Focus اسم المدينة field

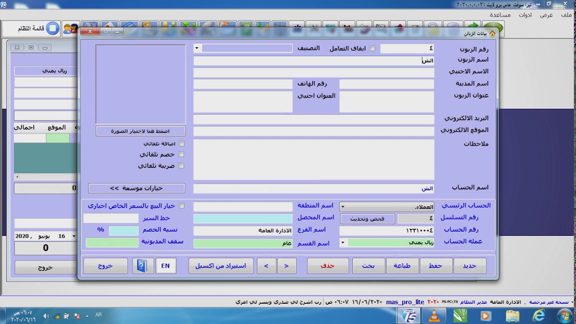387,84
